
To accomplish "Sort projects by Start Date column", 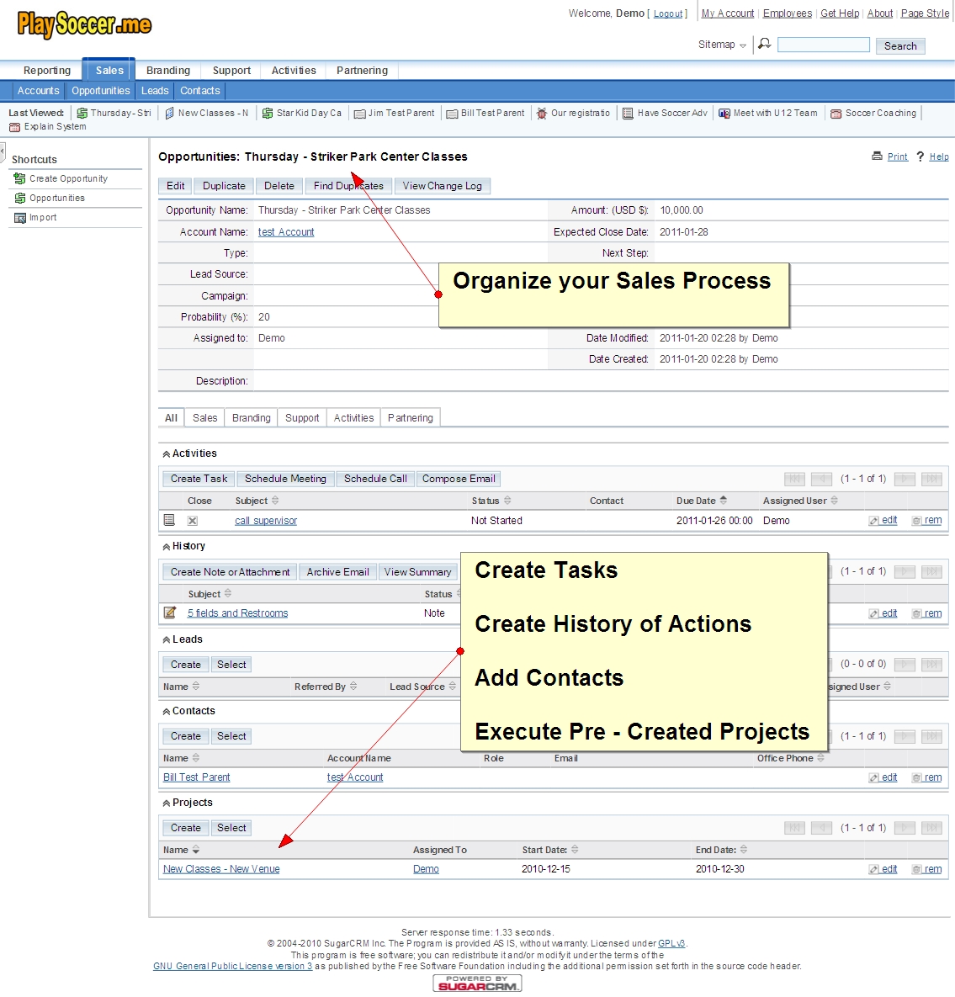I will pos(550,850).
